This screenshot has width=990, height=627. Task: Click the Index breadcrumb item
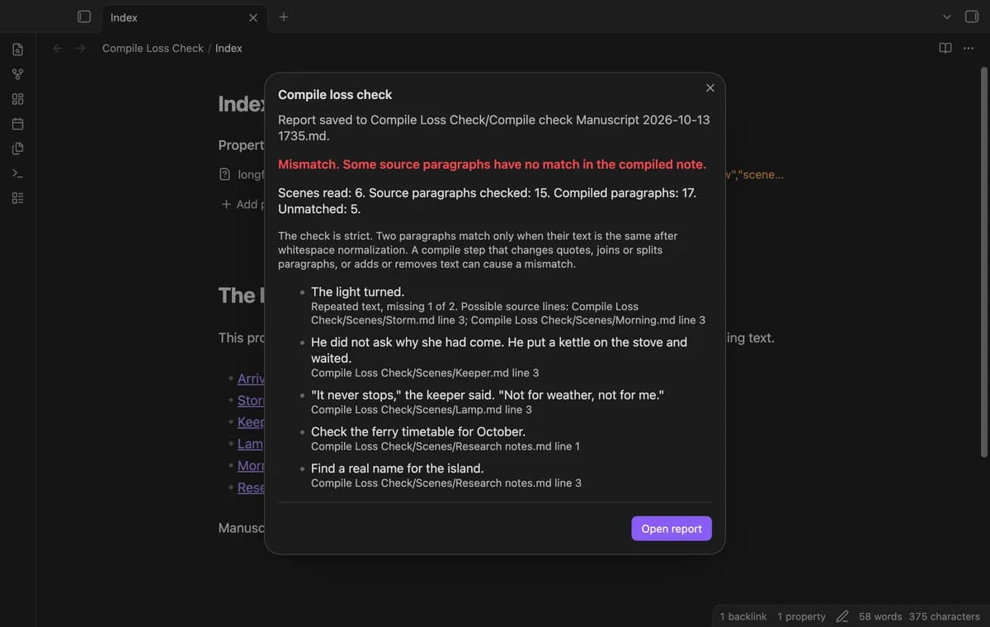pyautogui.click(x=229, y=49)
